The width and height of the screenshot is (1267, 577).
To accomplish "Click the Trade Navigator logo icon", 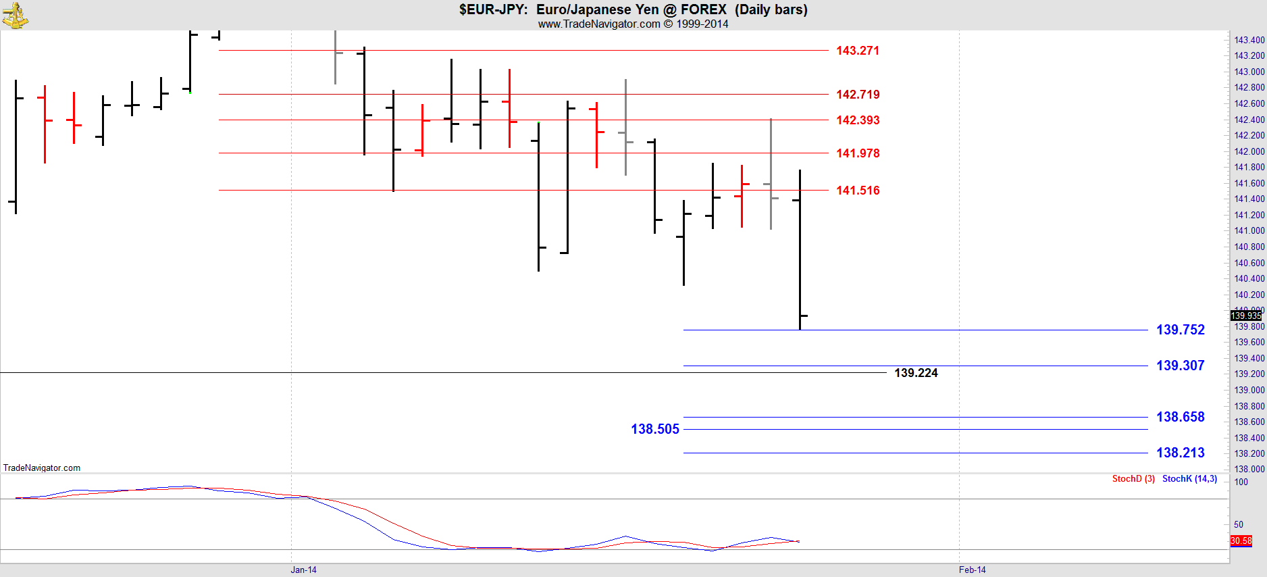I will [15, 15].
